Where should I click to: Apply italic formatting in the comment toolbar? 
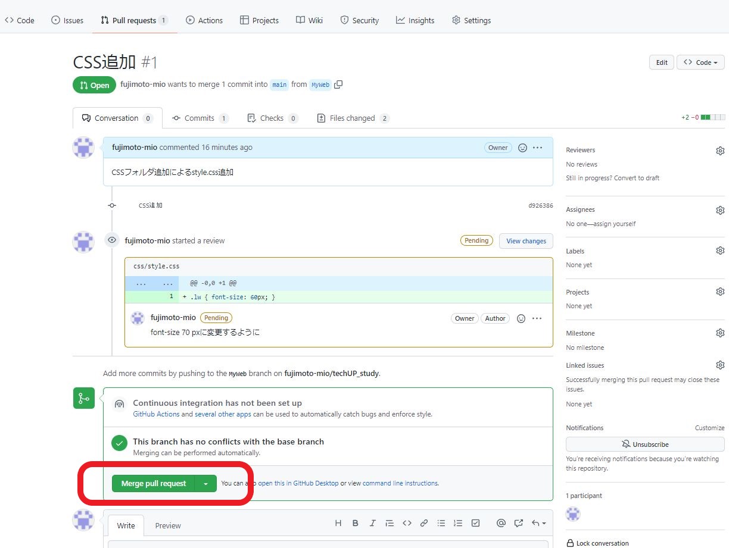click(372, 523)
